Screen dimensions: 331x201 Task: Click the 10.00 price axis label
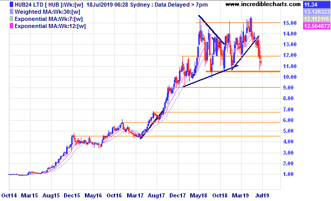click(289, 77)
